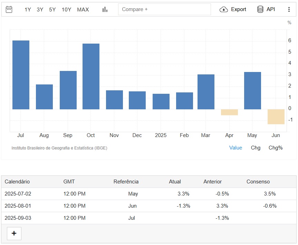This screenshot has width=298, height=245.
Task: Open the calendar date range picker
Action: click(x=9, y=9)
